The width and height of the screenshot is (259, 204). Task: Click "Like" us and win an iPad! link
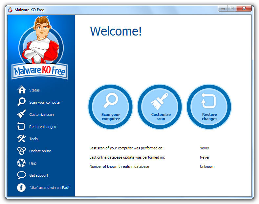49,188
